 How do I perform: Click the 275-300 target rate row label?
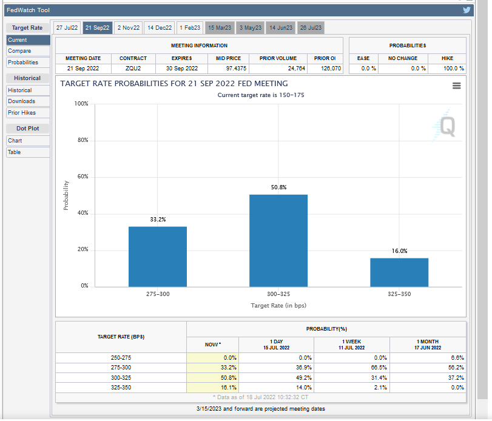121,368
